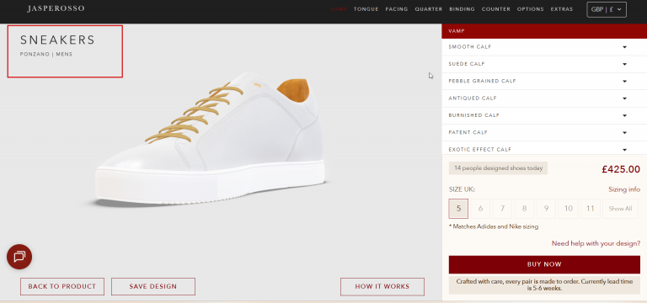Go to the Tongue section

[x=366, y=9]
